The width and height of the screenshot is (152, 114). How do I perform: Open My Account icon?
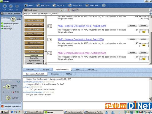click(x=87, y=5)
